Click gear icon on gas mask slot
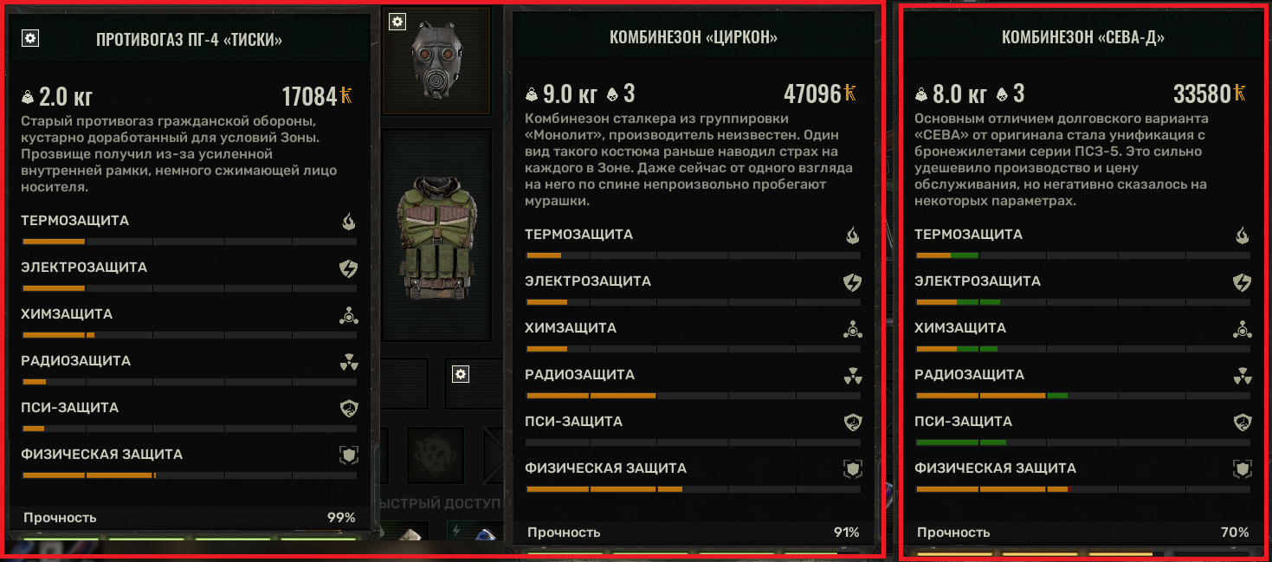 tap(397, 22)
